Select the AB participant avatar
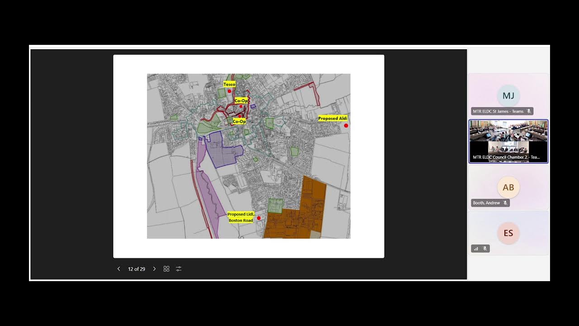The image size is (579, 326). pos(508,187)
